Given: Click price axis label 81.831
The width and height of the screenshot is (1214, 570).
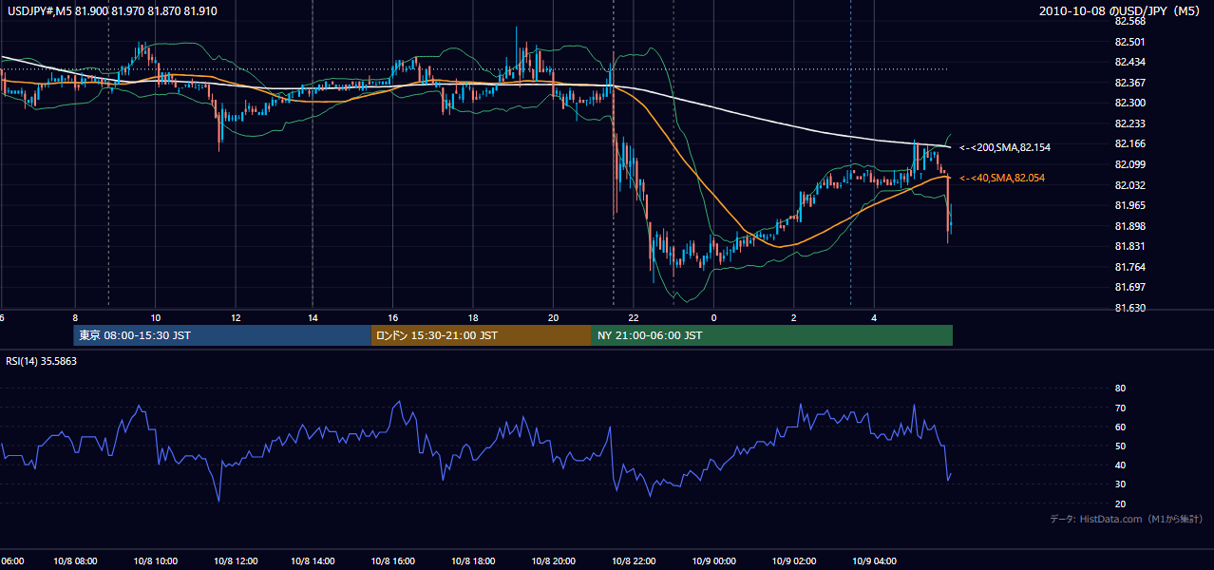Looking at the screenshot, I should click(x=1129, y=246).
